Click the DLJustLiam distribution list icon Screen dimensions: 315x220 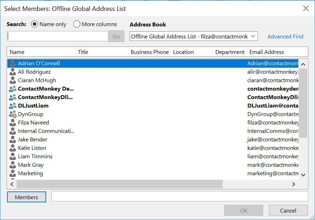click(13, 106)
